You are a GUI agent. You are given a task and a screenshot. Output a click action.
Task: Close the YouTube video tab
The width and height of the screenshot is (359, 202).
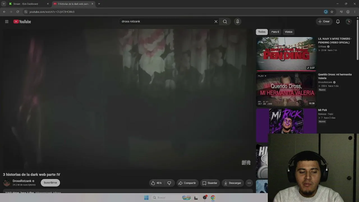click(92, 4)
